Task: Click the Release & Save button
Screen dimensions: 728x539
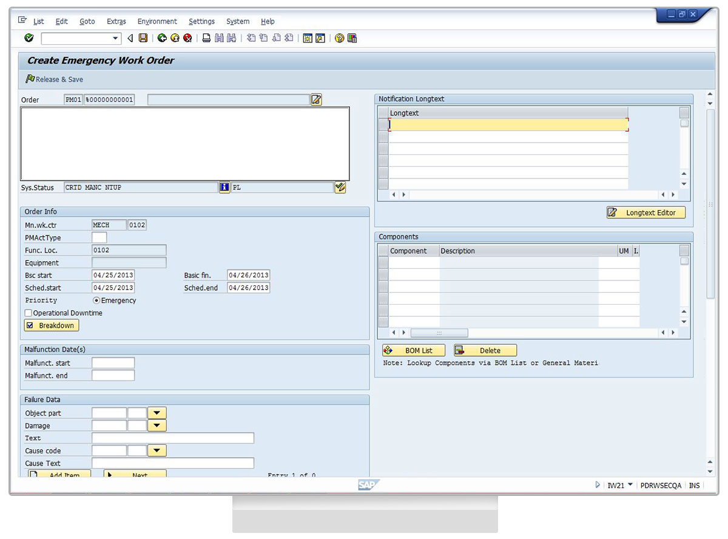Action: pos(55,80)
